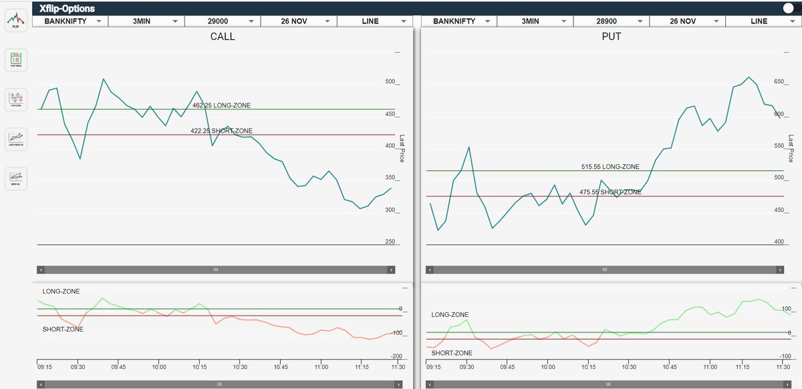Viewport: 802px width, 389px height.
Task: Click SHORT-ZONE label in PUT indicator pane
Action: (x=452, y=353)
